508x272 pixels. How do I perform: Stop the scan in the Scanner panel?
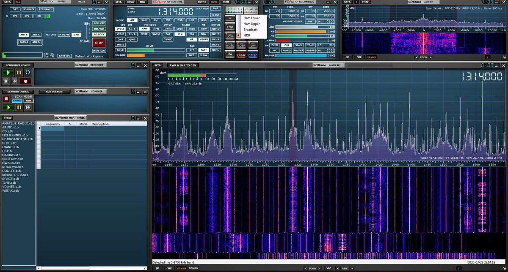coord(6,99)
